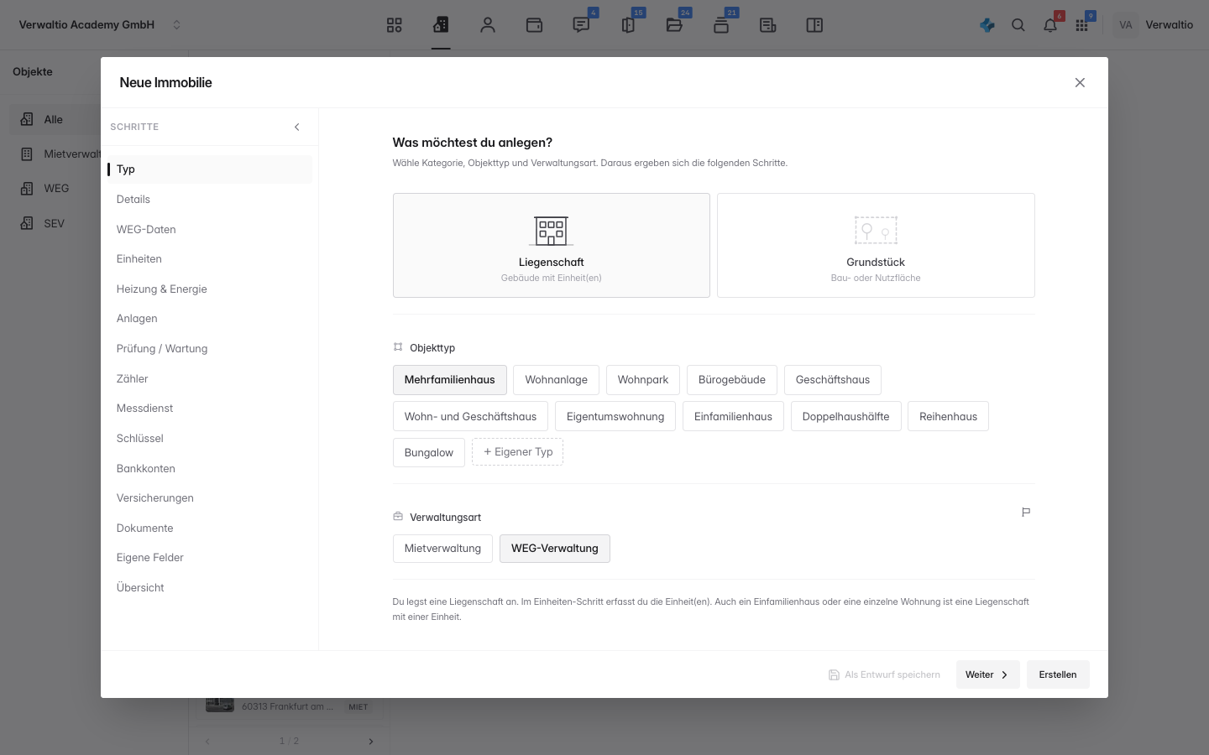Select Reihenhaus as Objekttyp
The image size is (1209, 755).
pos(948,416)
